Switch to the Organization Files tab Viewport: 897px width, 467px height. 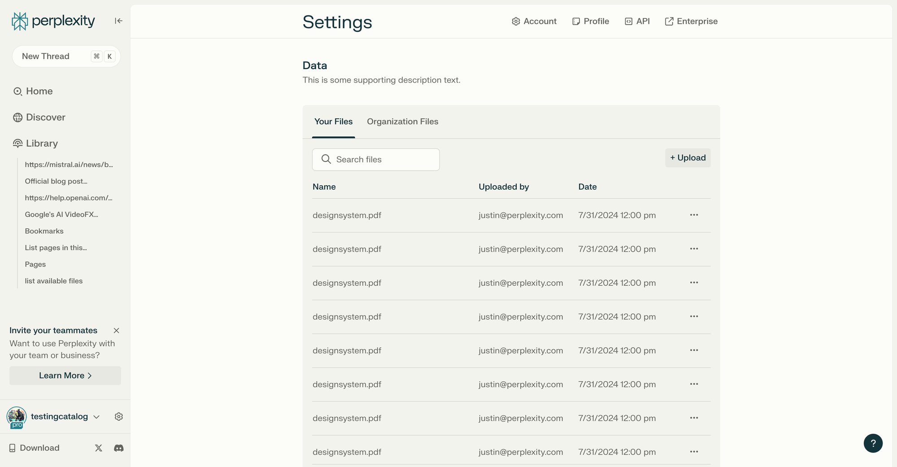[402, 122]
